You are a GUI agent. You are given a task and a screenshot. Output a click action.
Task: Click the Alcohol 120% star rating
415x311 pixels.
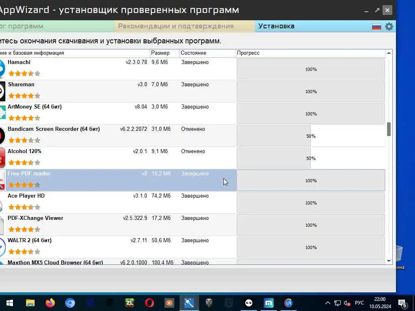(24, 162)
